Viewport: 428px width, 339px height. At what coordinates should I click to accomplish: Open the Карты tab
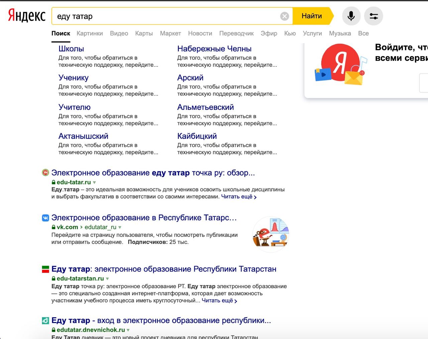[x=144, y=33]
